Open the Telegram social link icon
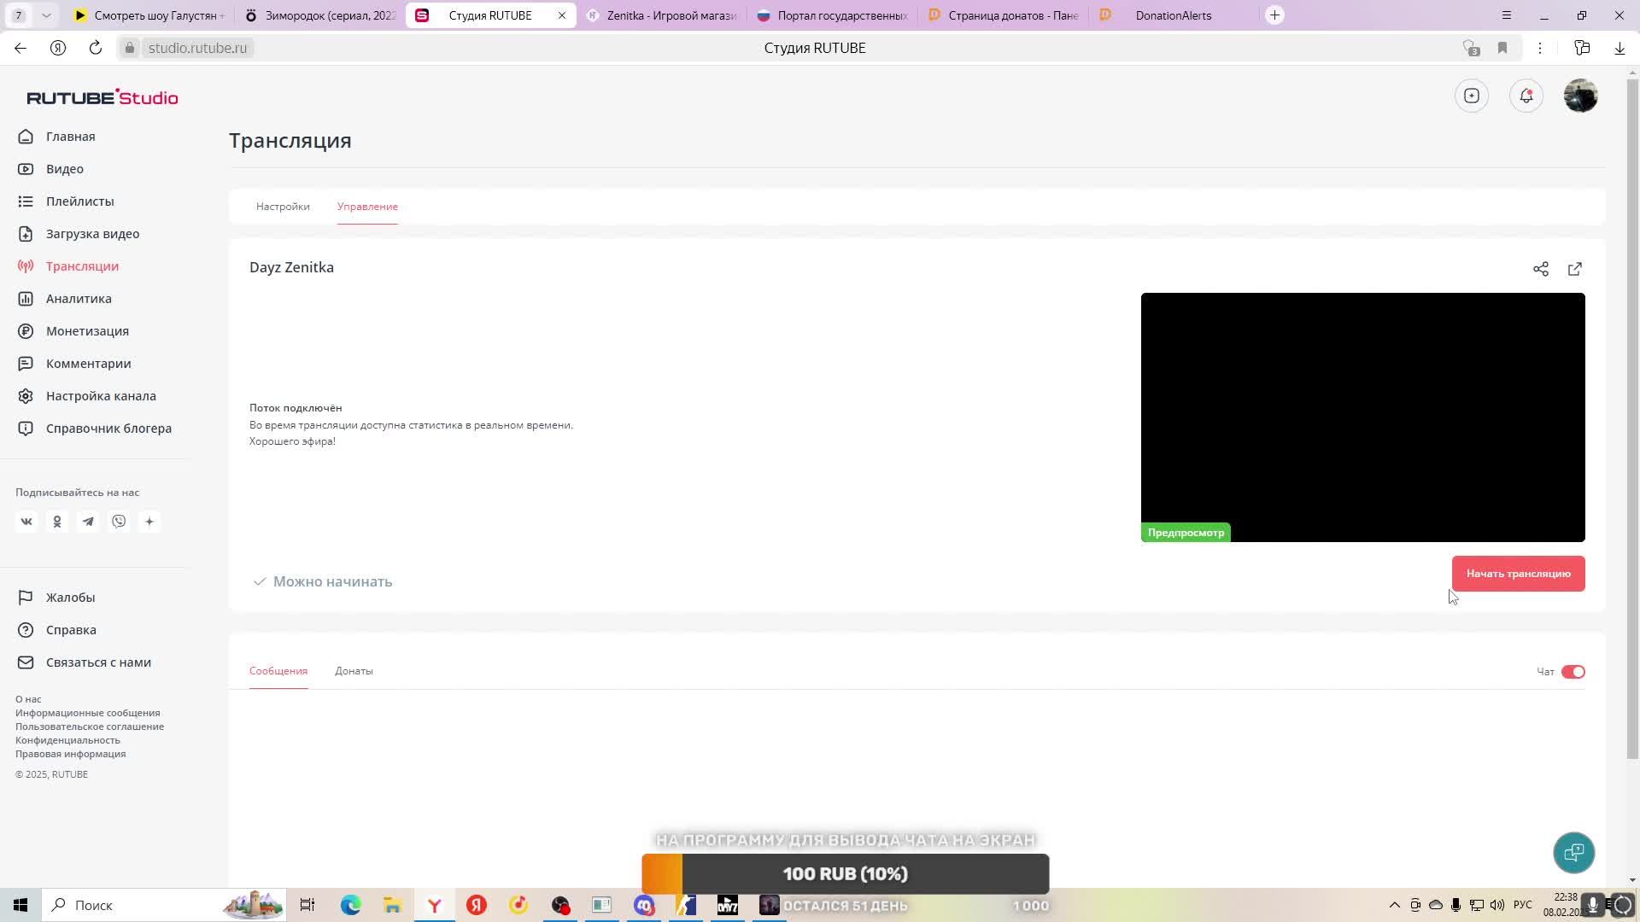 pyautogui.click(x=88, y=522)
